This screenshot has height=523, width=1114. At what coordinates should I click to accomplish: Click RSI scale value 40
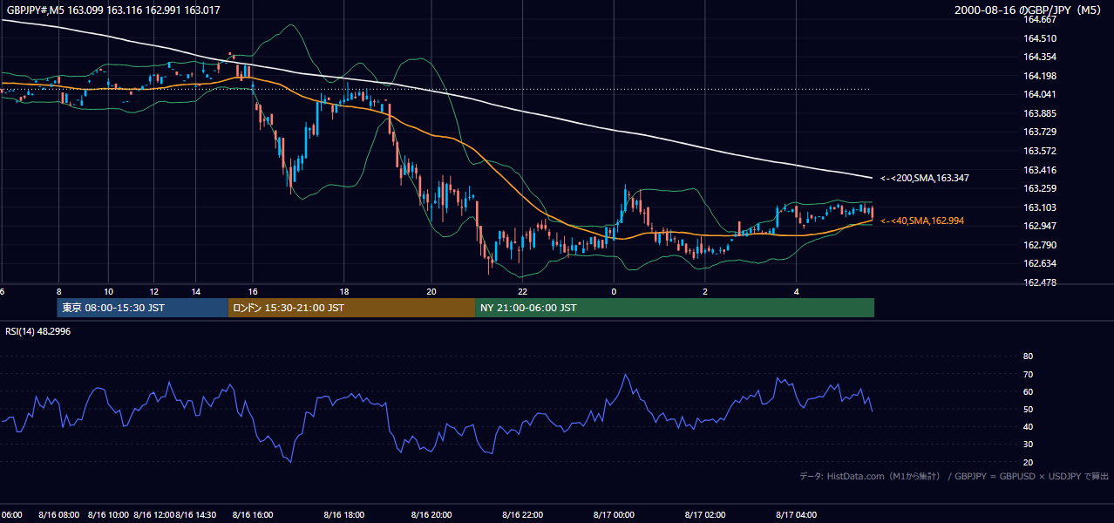[x=1028, y=427]
